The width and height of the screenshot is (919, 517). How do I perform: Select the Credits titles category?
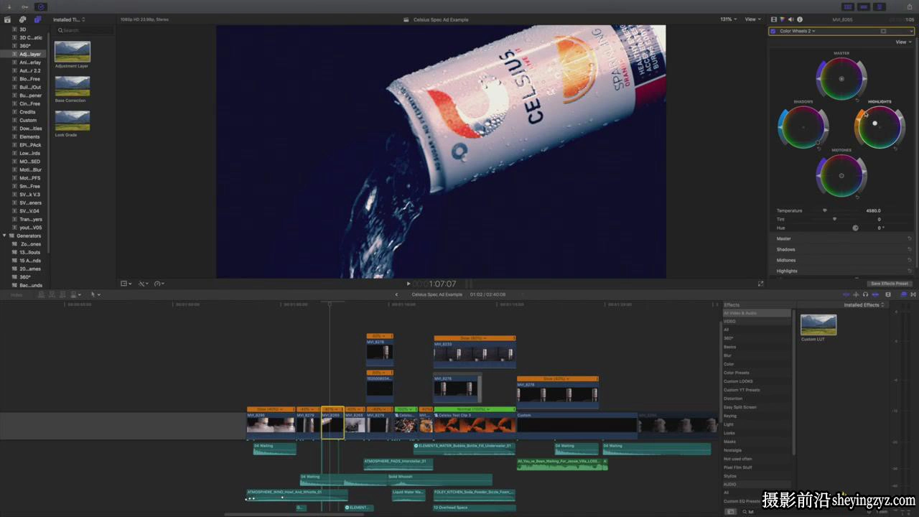pos(26,112)
